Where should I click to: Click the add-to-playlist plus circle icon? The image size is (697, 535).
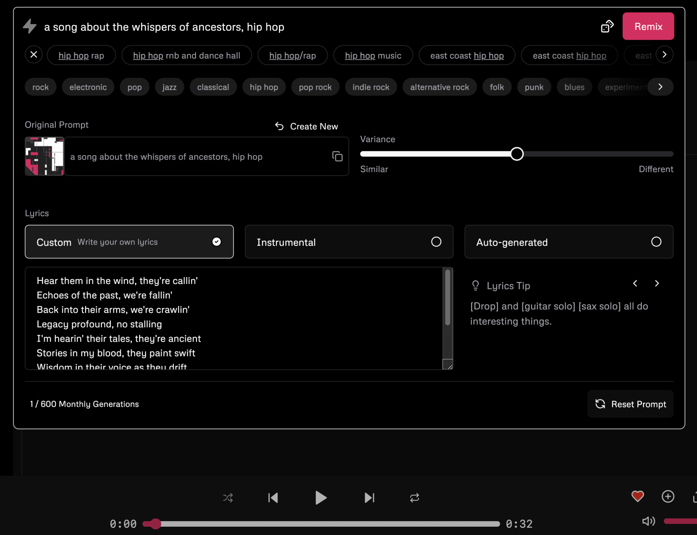[668, 495]
